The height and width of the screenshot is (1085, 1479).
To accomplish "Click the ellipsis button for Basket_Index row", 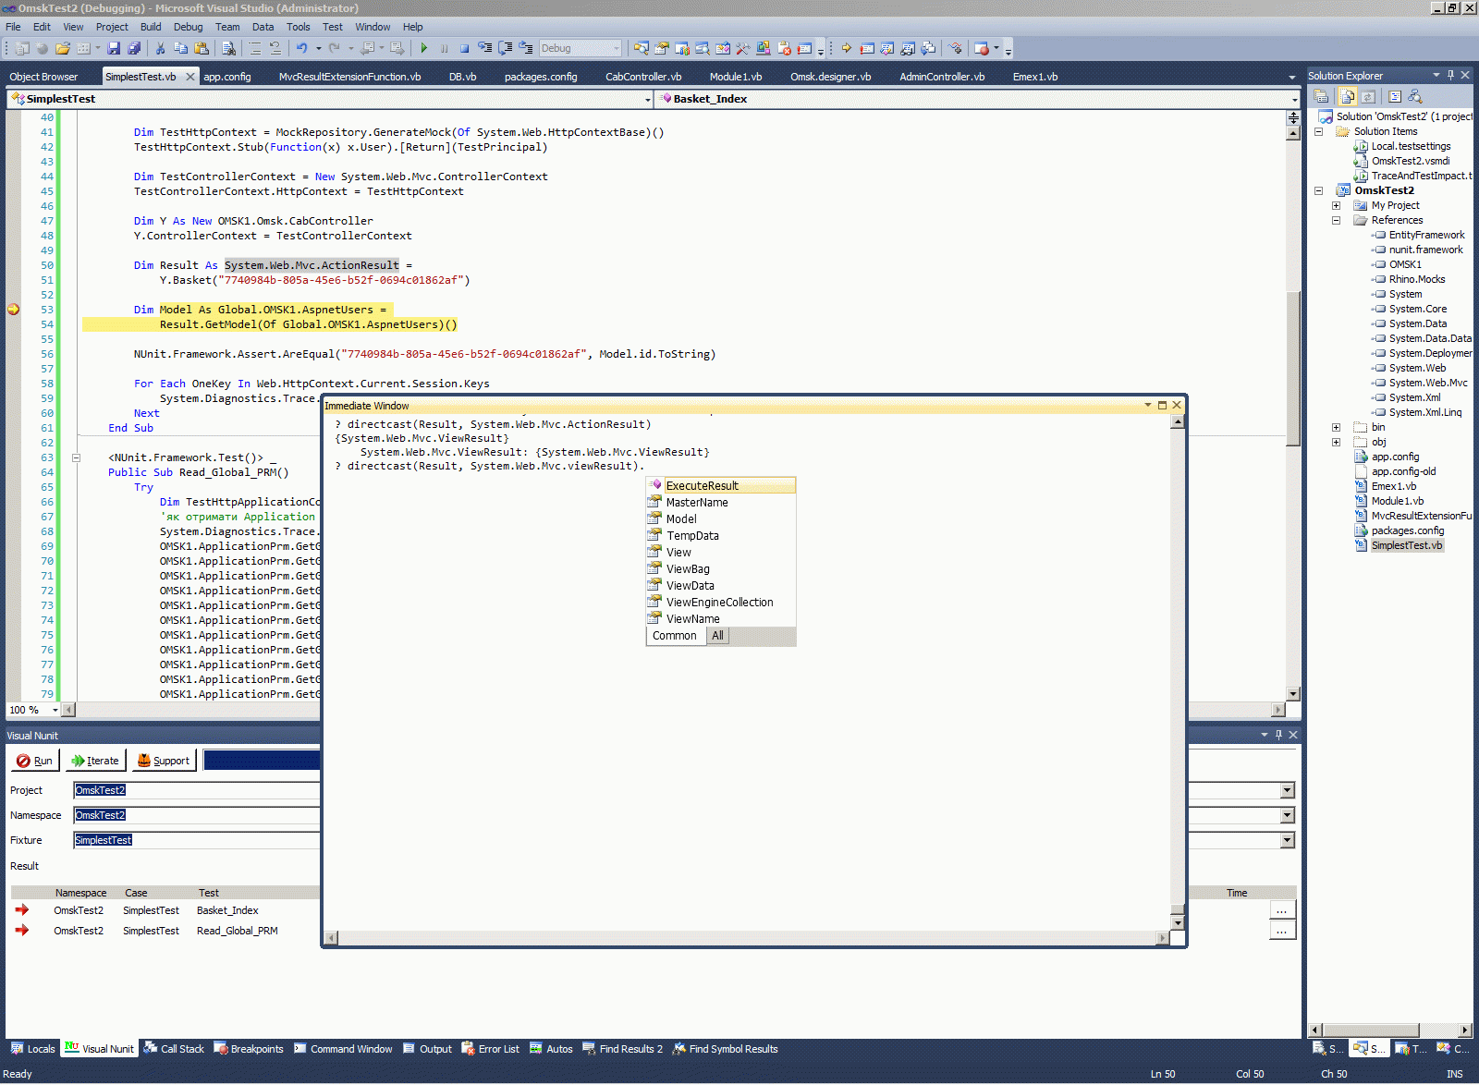I will coord(1282,910).
